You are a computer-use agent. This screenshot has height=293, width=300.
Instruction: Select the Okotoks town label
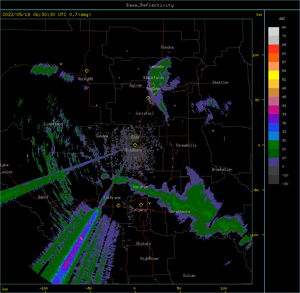(143, 244)
